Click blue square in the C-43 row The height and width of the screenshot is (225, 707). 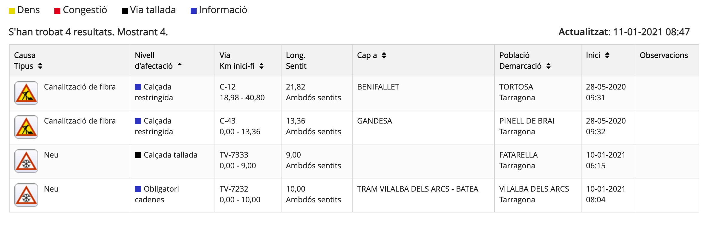point(138,121)
